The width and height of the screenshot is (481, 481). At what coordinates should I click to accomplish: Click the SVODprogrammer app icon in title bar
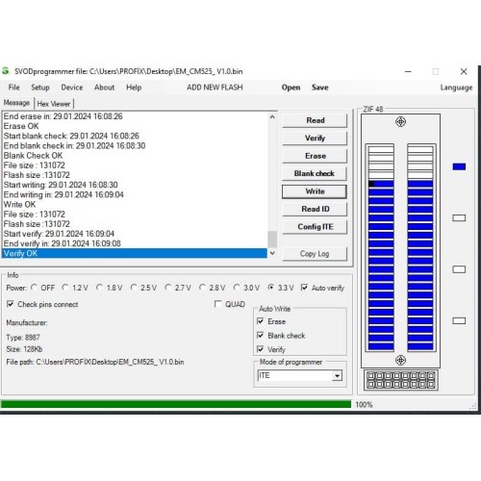[x=6, y=71]
